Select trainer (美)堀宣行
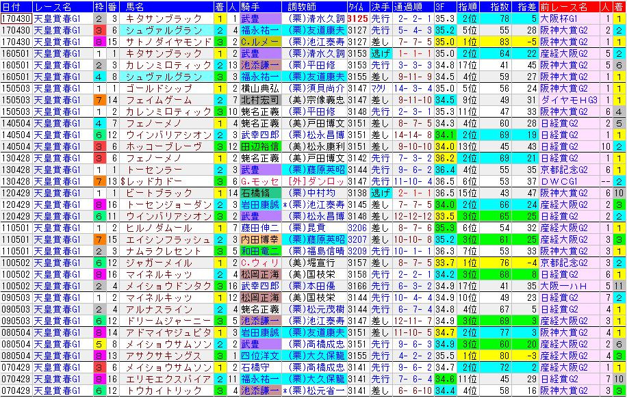This screenshot has height=398, width=627. 311,263
